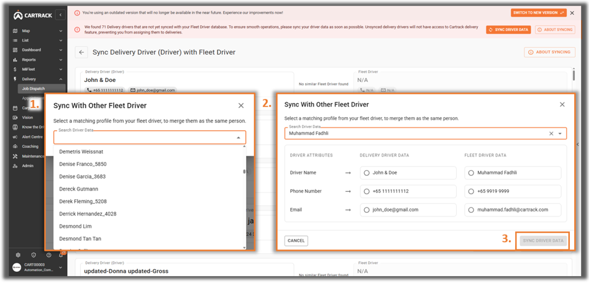Collapse the Delivery menu chevron

pyautogui.click(x=61, y=79)
